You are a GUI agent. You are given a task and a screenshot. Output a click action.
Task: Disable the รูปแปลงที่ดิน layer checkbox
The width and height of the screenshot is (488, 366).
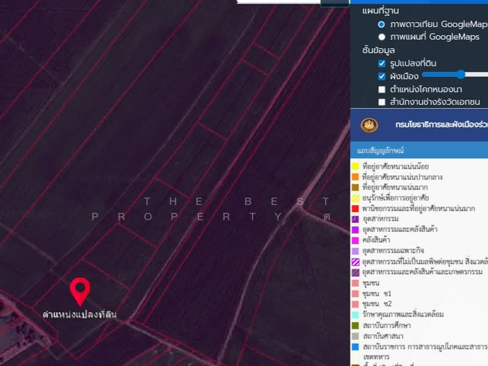(381, 63)
